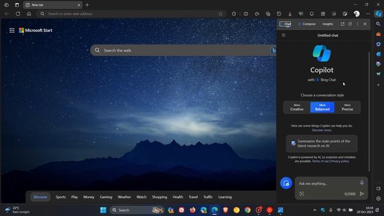Open Chrome from the taskbar

pyautogui.click(x=248, y=210)
